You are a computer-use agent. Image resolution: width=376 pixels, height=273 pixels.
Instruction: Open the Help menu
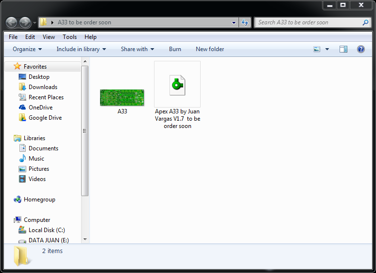click(90, 37)
